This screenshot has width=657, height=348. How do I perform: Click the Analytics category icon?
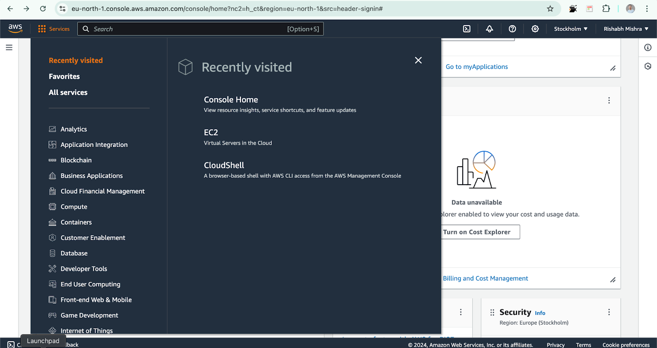pos(53,129)
